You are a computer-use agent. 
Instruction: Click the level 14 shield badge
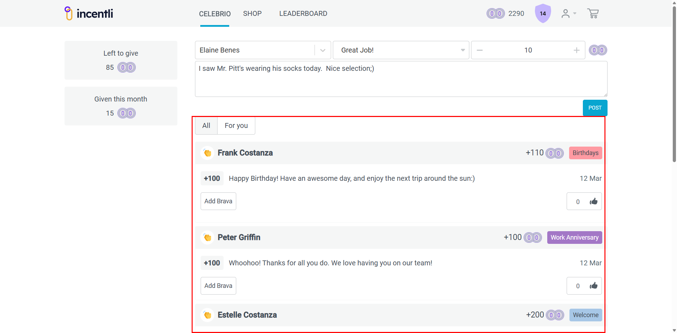[543, 13]
